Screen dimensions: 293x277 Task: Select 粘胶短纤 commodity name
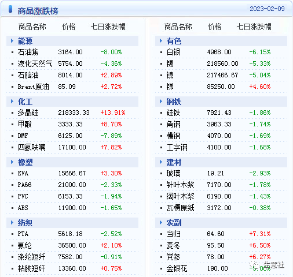pyautogui.click(x=32, y=268)
